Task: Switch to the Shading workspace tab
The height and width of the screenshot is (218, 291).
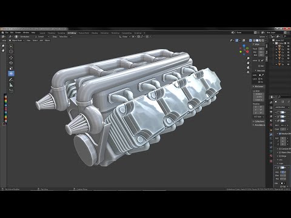Action: (x=95, y=33)
